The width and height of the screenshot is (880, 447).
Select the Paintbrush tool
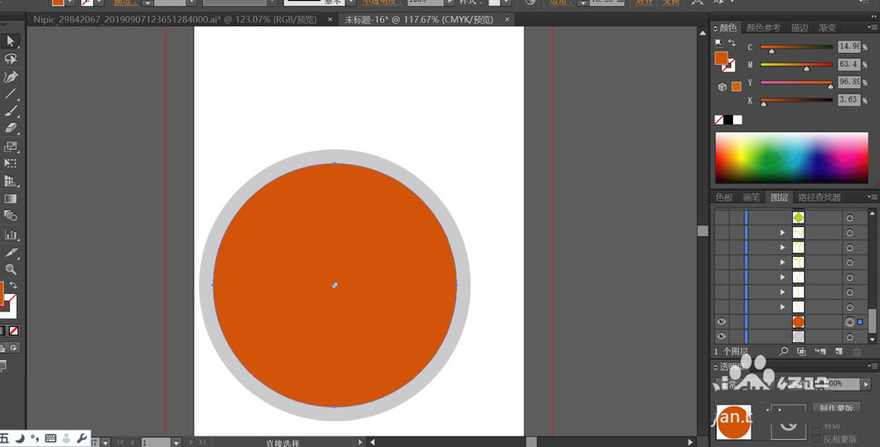10,111
